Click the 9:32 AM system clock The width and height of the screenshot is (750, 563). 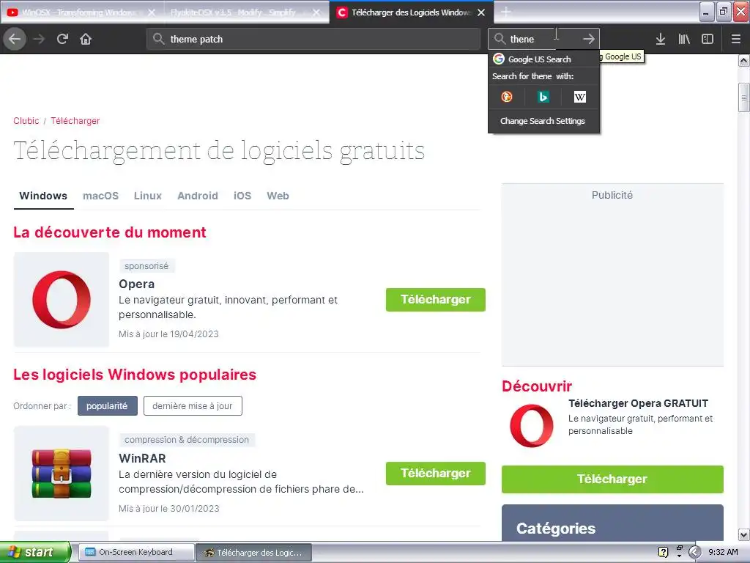723,553
